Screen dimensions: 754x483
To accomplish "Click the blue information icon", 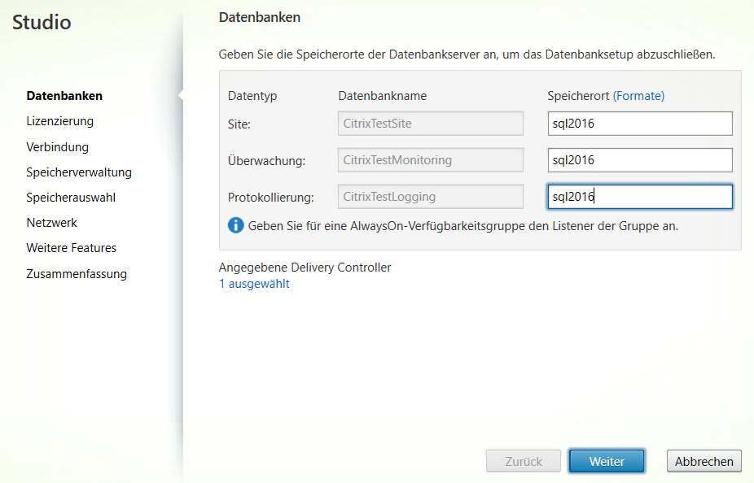I will click(x=235, y=225).
